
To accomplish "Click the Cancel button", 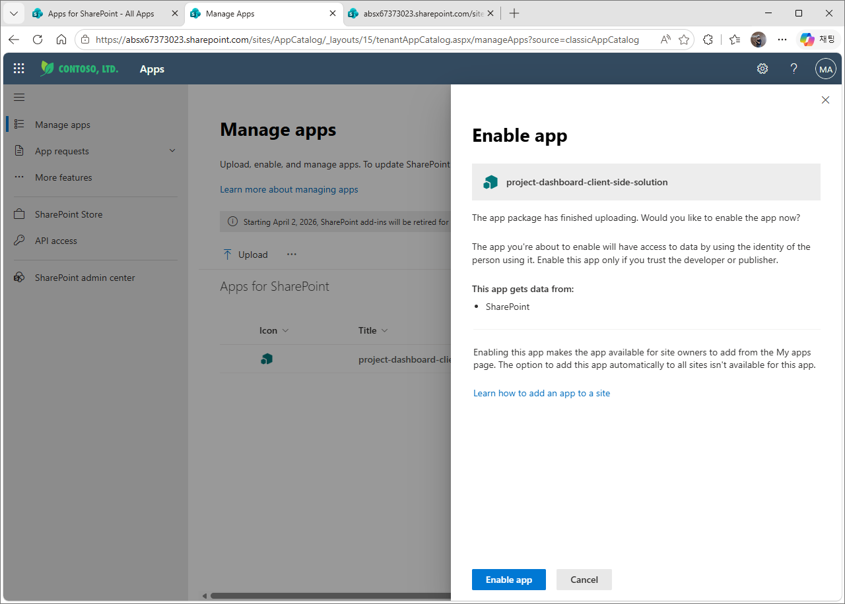I will pyautogui.click(x=584, y=580).
